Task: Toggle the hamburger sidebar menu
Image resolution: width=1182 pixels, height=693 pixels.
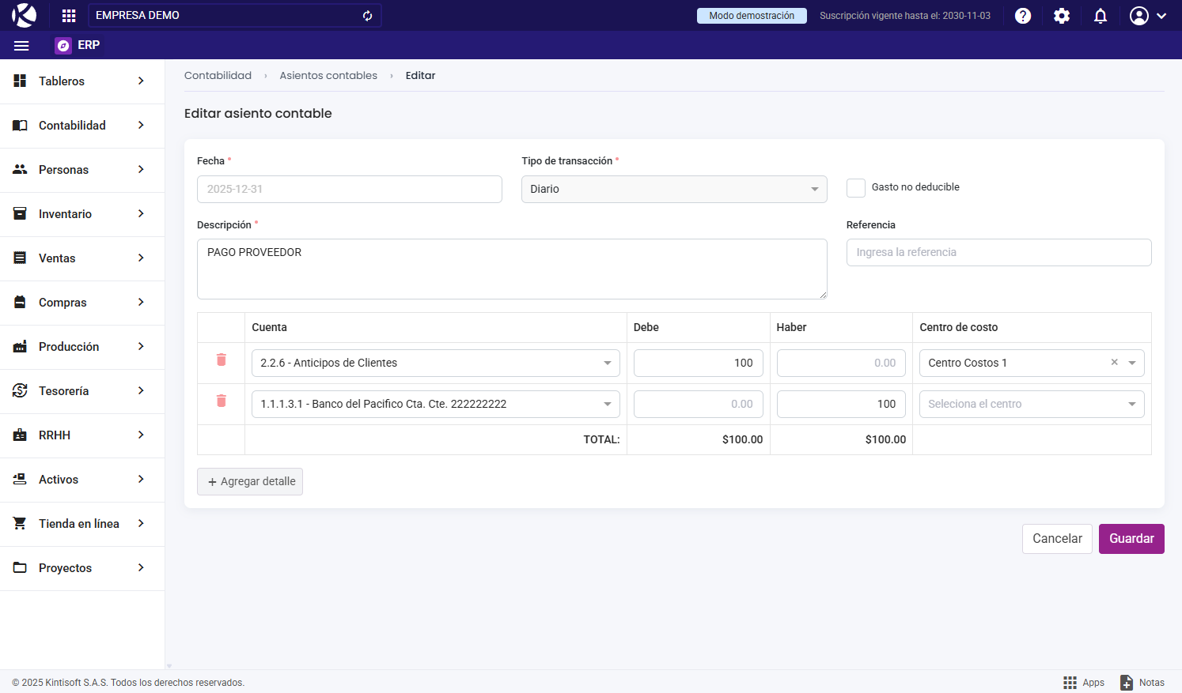Action: [21, 46]
